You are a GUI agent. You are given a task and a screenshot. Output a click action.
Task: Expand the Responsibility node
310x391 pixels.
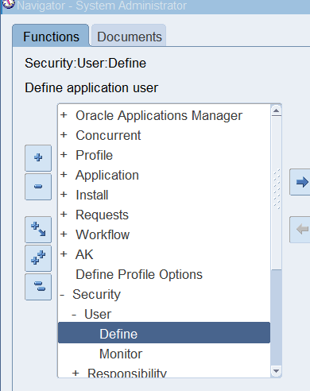point(76,374)
